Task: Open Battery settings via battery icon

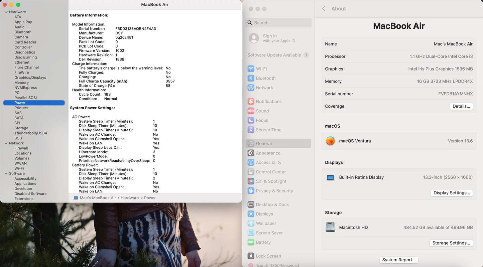Action: point(251,242)
